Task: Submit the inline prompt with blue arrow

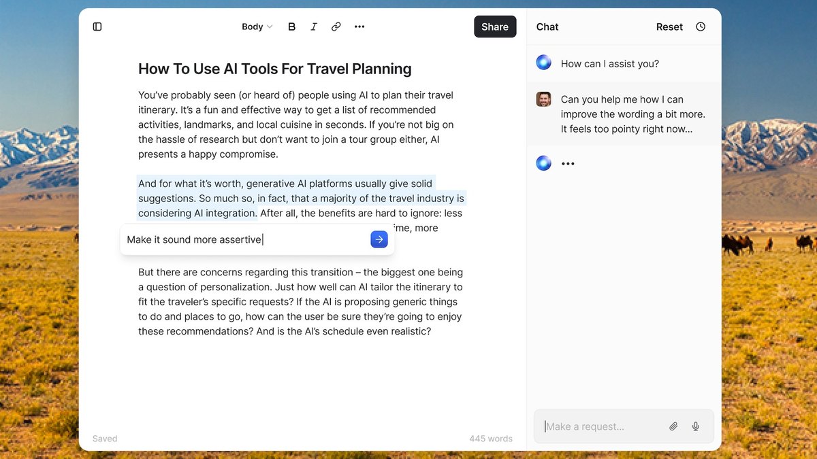Action: (379, 239)
